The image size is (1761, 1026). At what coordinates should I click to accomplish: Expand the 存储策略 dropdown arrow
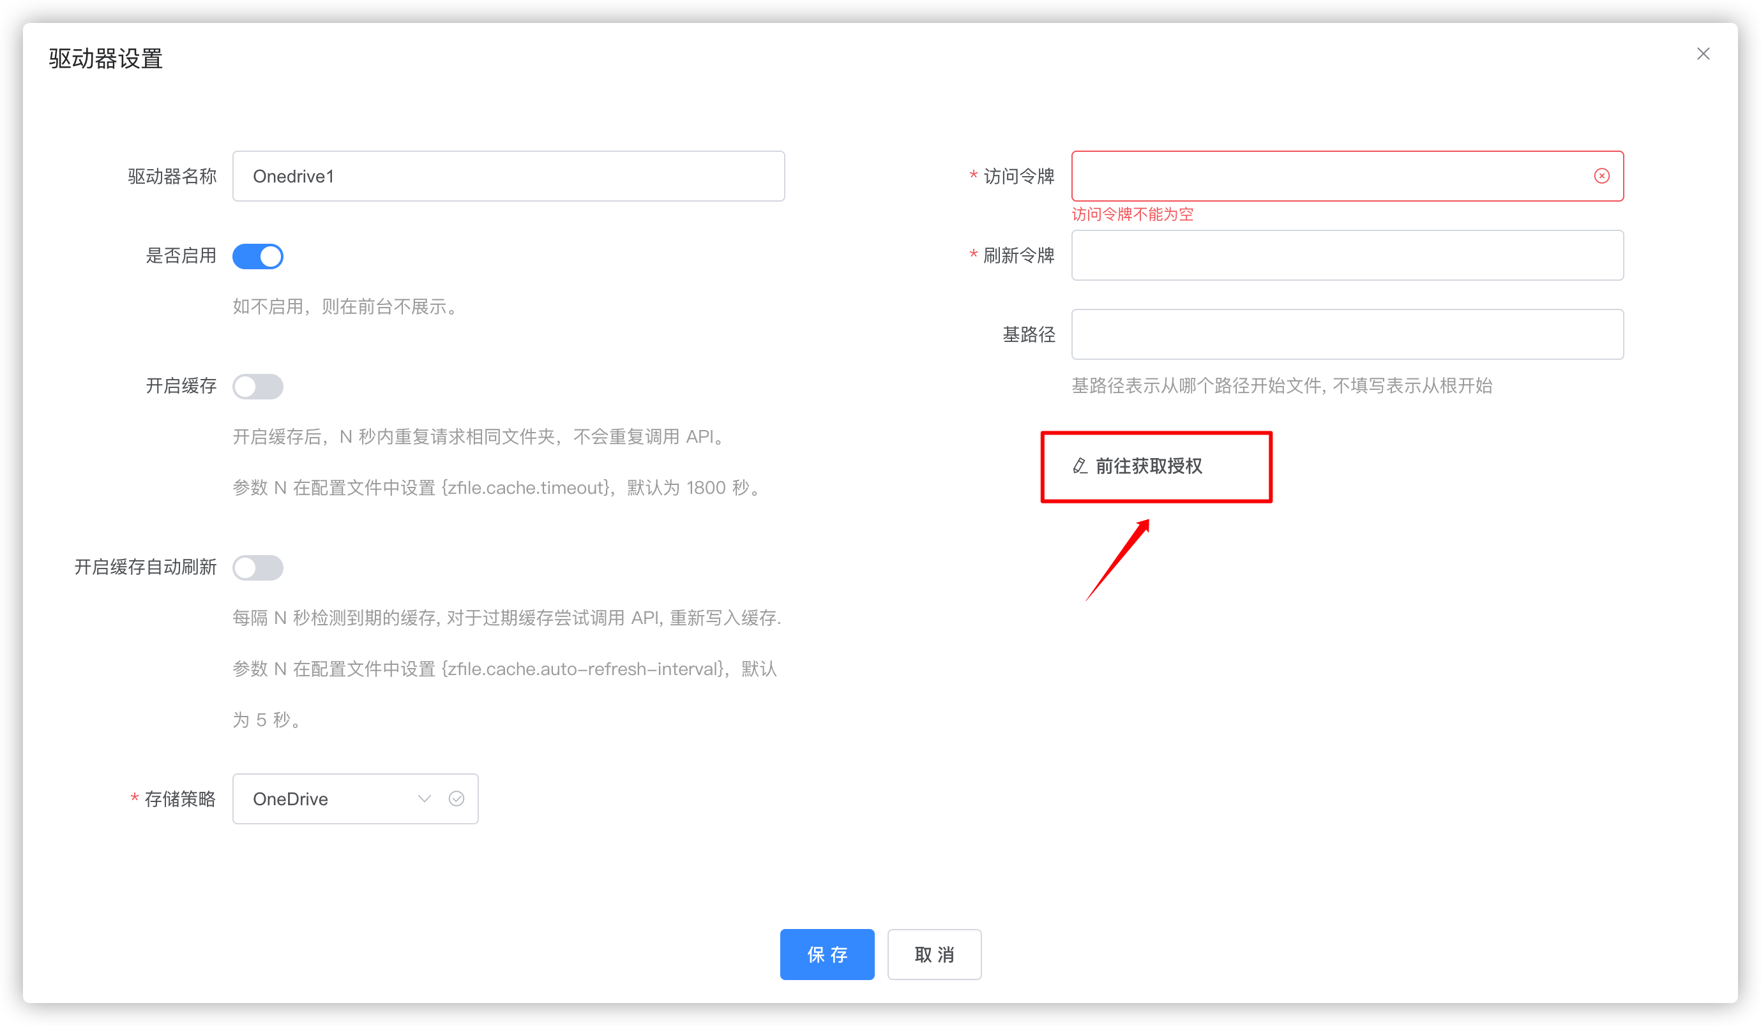pyautogui.click(x=424, y=798)
